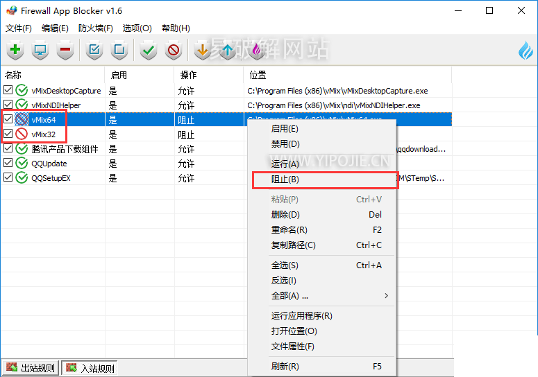Toggle the QQUpdate checkbox

click(x=8, y=163)
